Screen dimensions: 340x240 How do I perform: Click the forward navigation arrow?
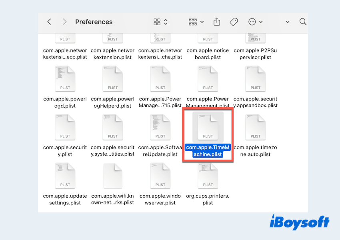click(64, 22)
